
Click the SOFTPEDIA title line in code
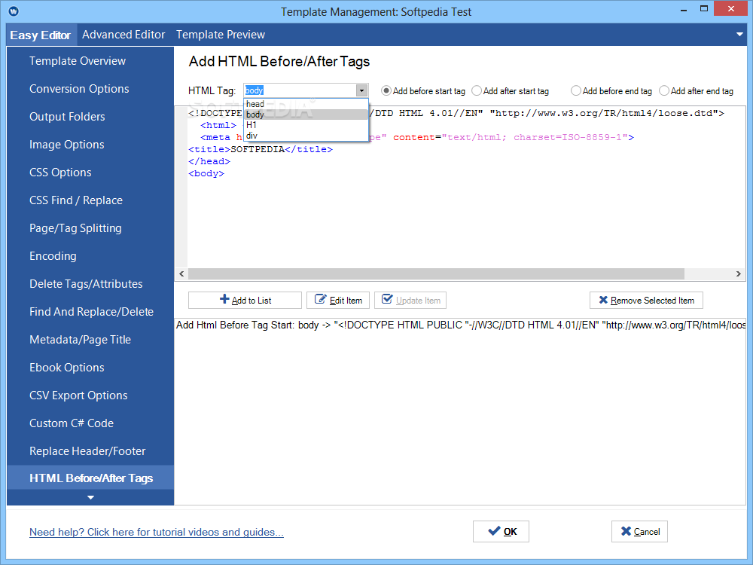tap(261, 149)
